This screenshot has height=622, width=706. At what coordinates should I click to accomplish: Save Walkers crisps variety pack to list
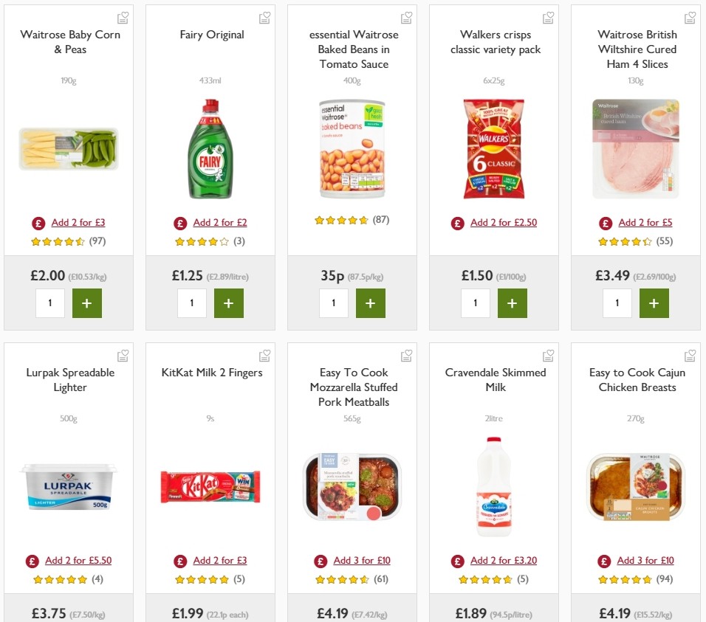coord(548,16)
